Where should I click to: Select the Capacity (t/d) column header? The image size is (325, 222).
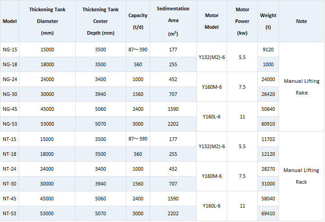137,21
